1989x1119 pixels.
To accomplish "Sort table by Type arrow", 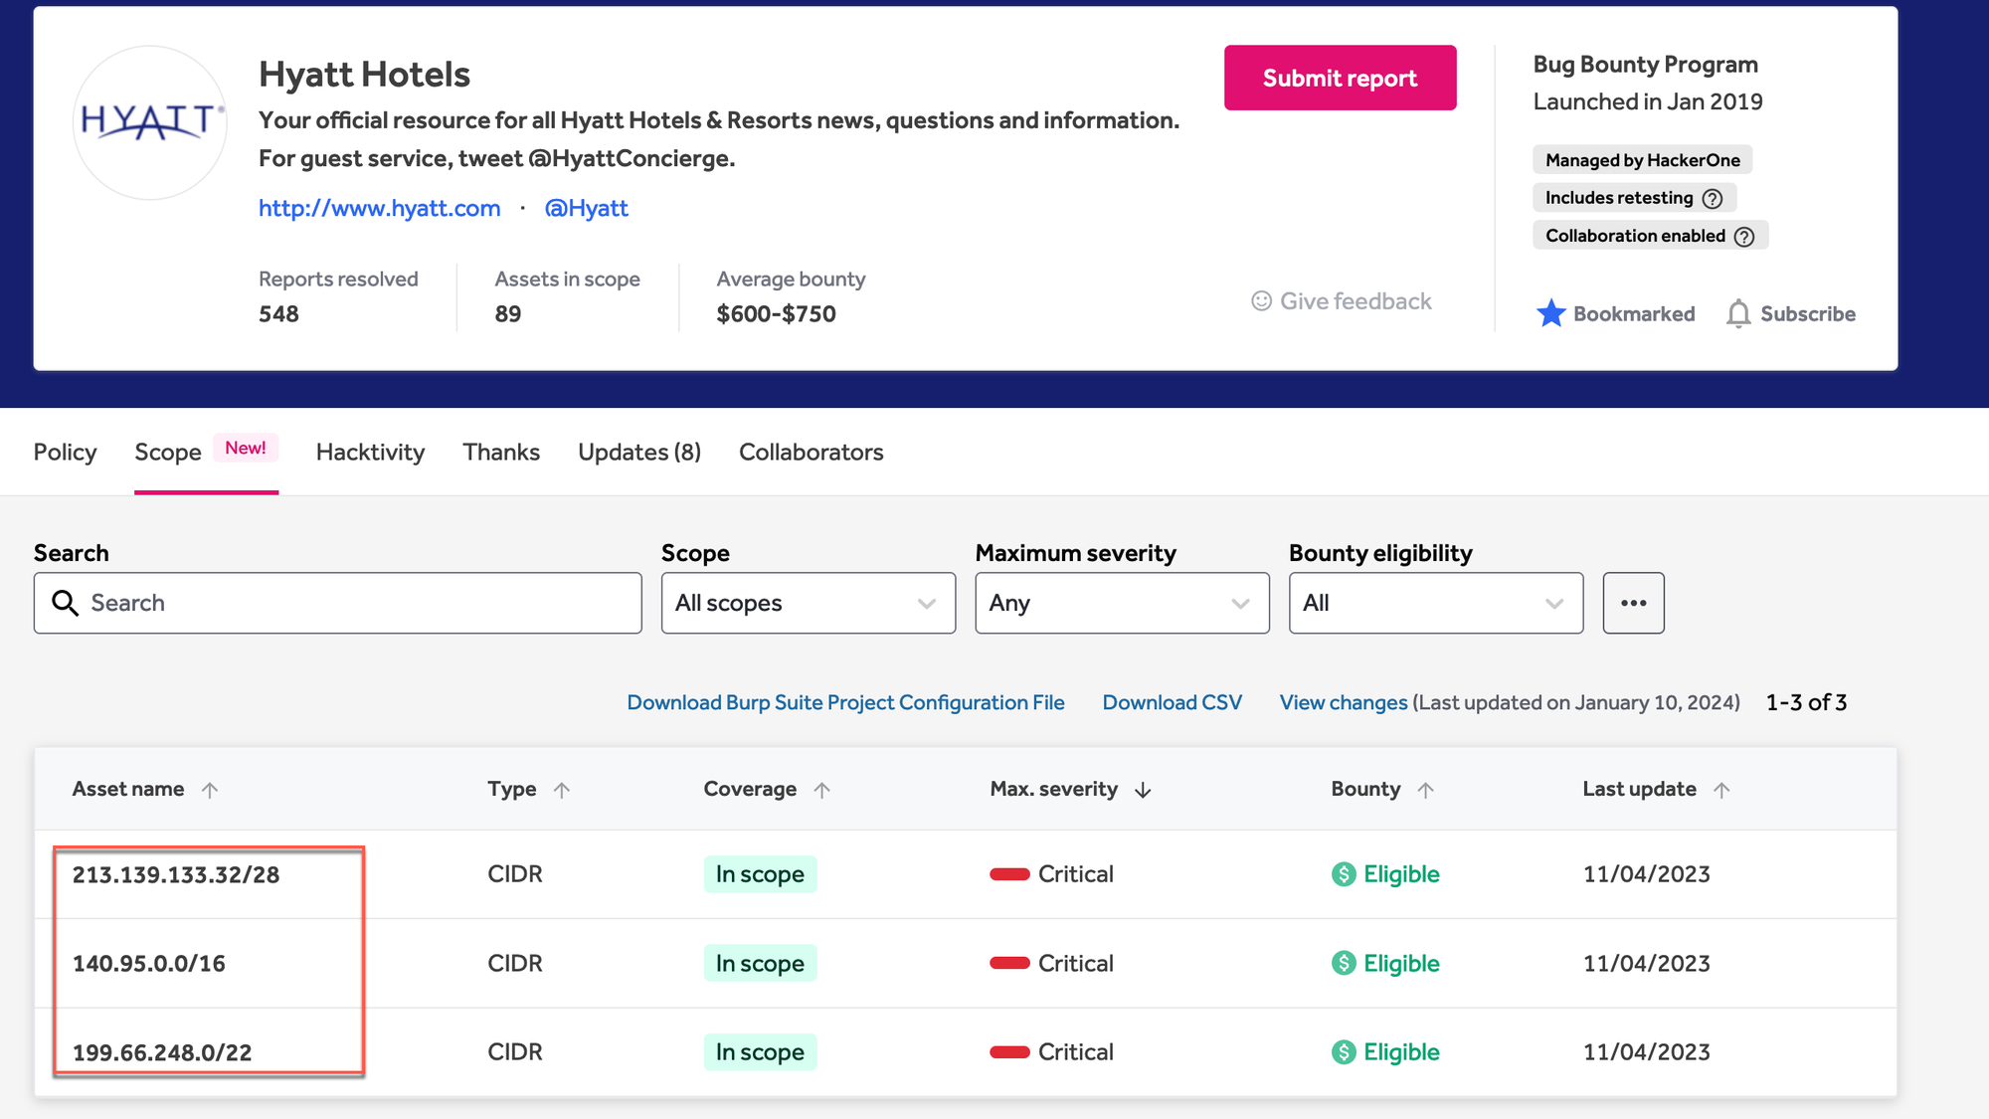I will (562, 790).
